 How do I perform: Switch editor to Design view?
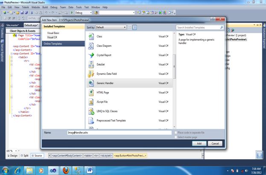pos(12,155)
